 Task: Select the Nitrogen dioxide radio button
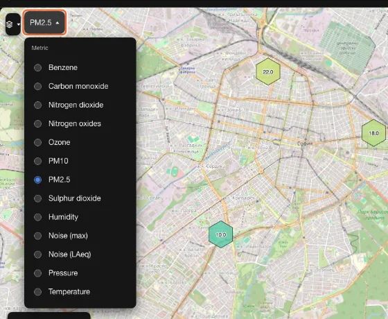pyautogui.click(x=37, y=105)
